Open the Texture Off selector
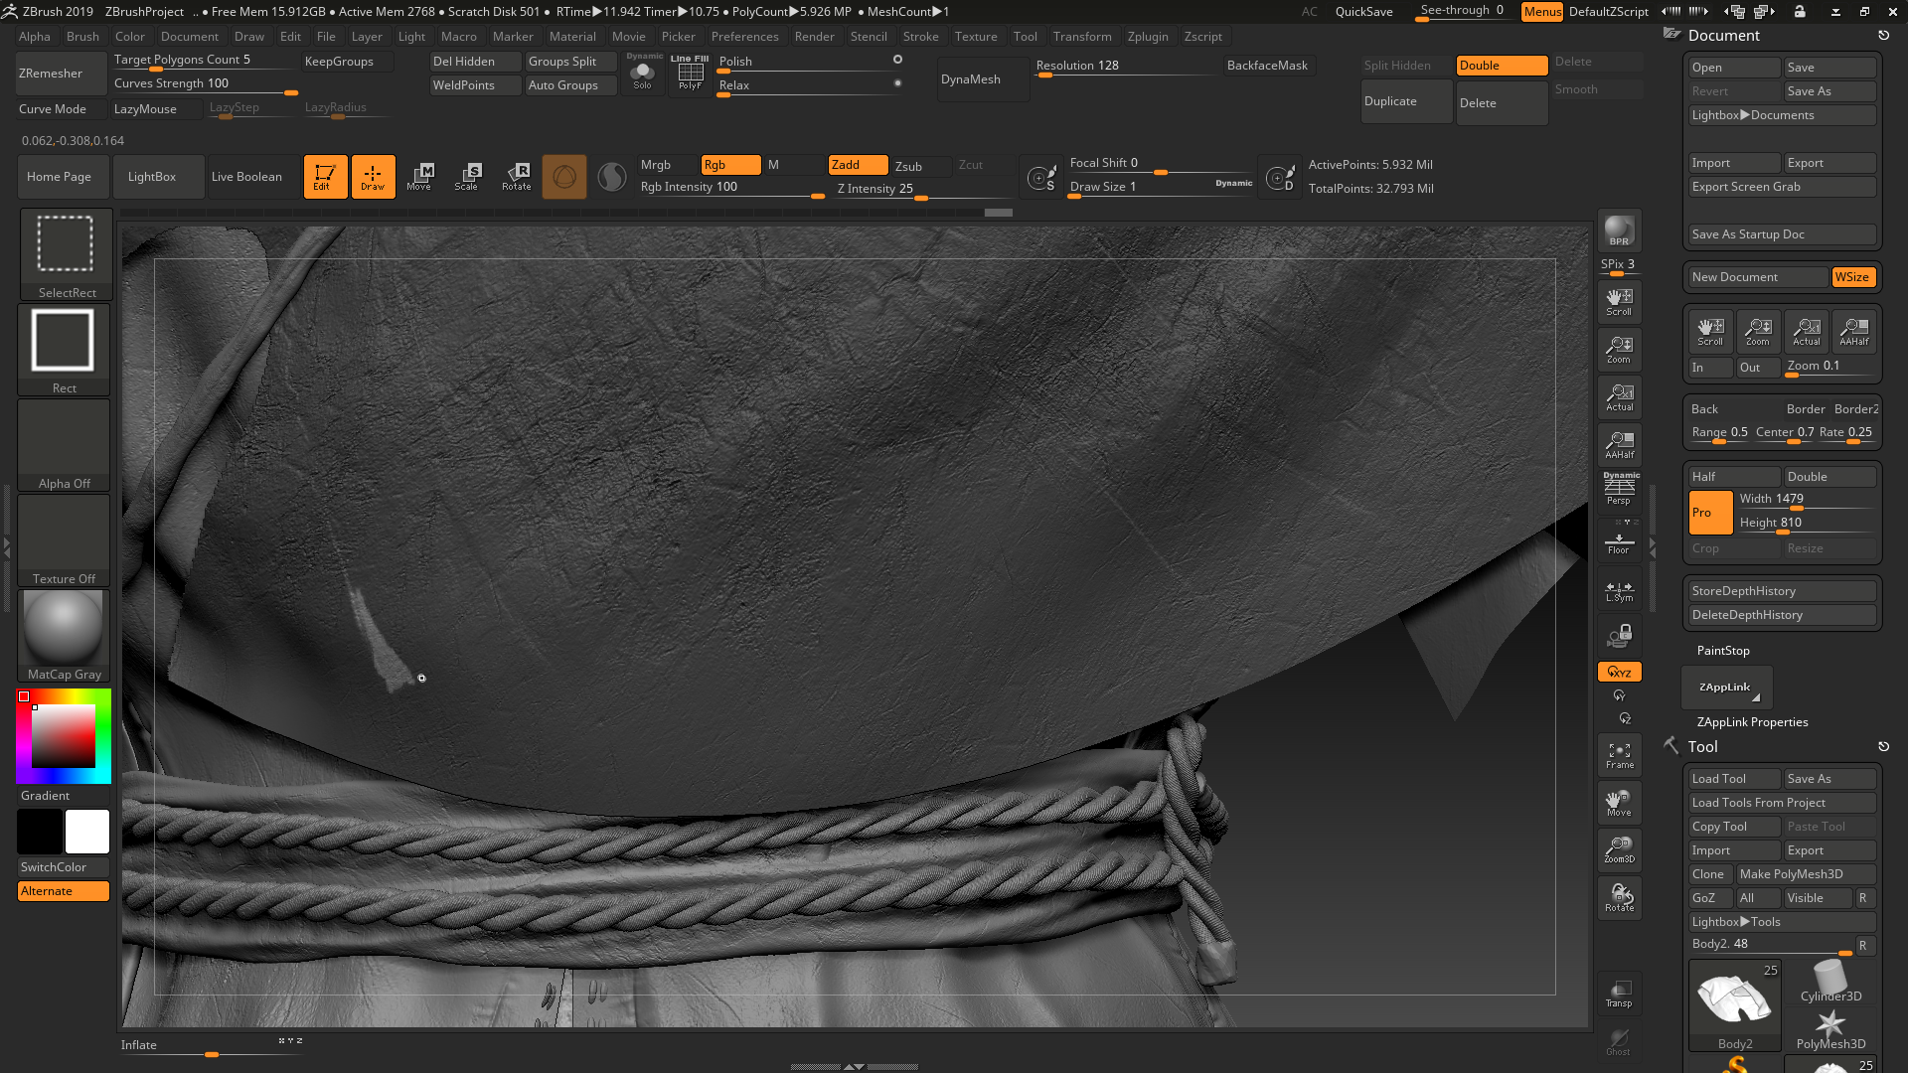Screen dimensions: 1908x1073 pos(64,540)
